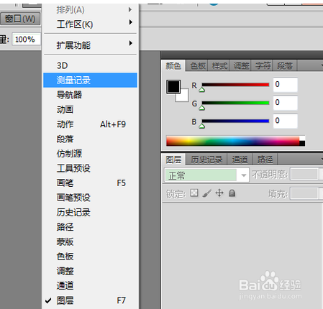
Task: Choose 通道 in the window menu list
Action: pyautogui.click(x=90, y=285)
